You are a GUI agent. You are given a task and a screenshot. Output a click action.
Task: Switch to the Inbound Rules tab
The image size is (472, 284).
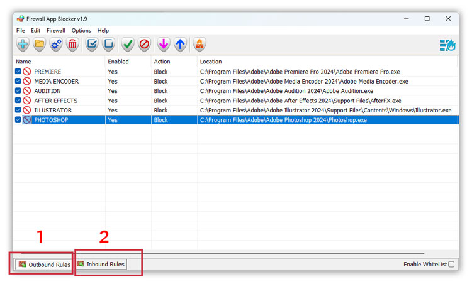[101, 264]
